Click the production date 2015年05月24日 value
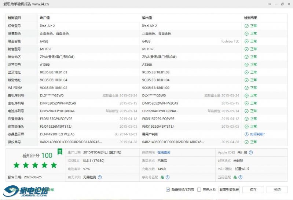The image size is (293, 200). (102, 153)
